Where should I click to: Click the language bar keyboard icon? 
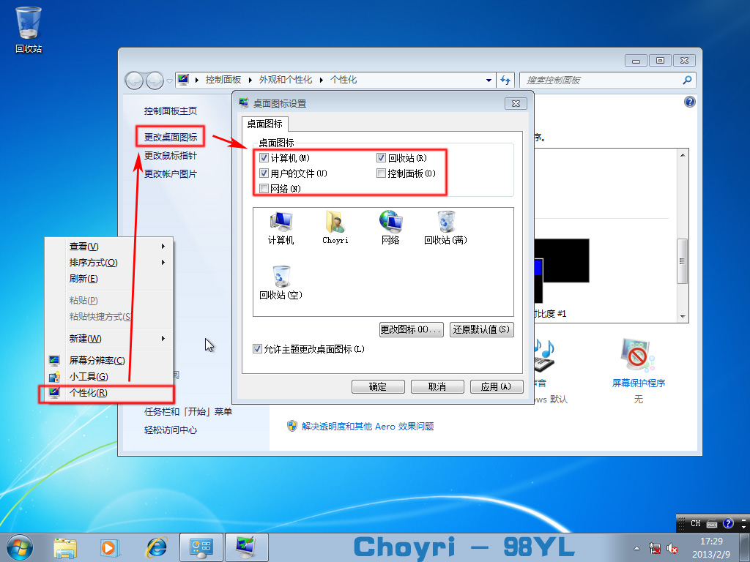pyautogui.click(x=712, y=524)
